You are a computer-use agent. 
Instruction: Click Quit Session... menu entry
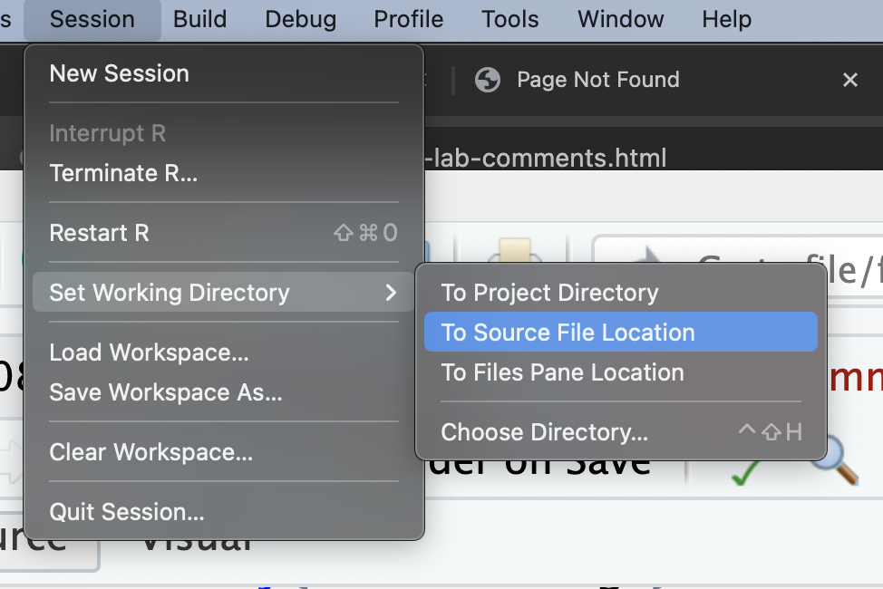tap(126, 512)
